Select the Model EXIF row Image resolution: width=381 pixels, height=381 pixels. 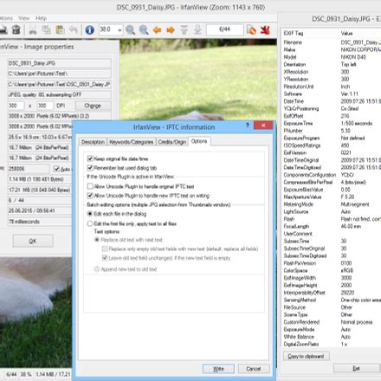(331, 57)
